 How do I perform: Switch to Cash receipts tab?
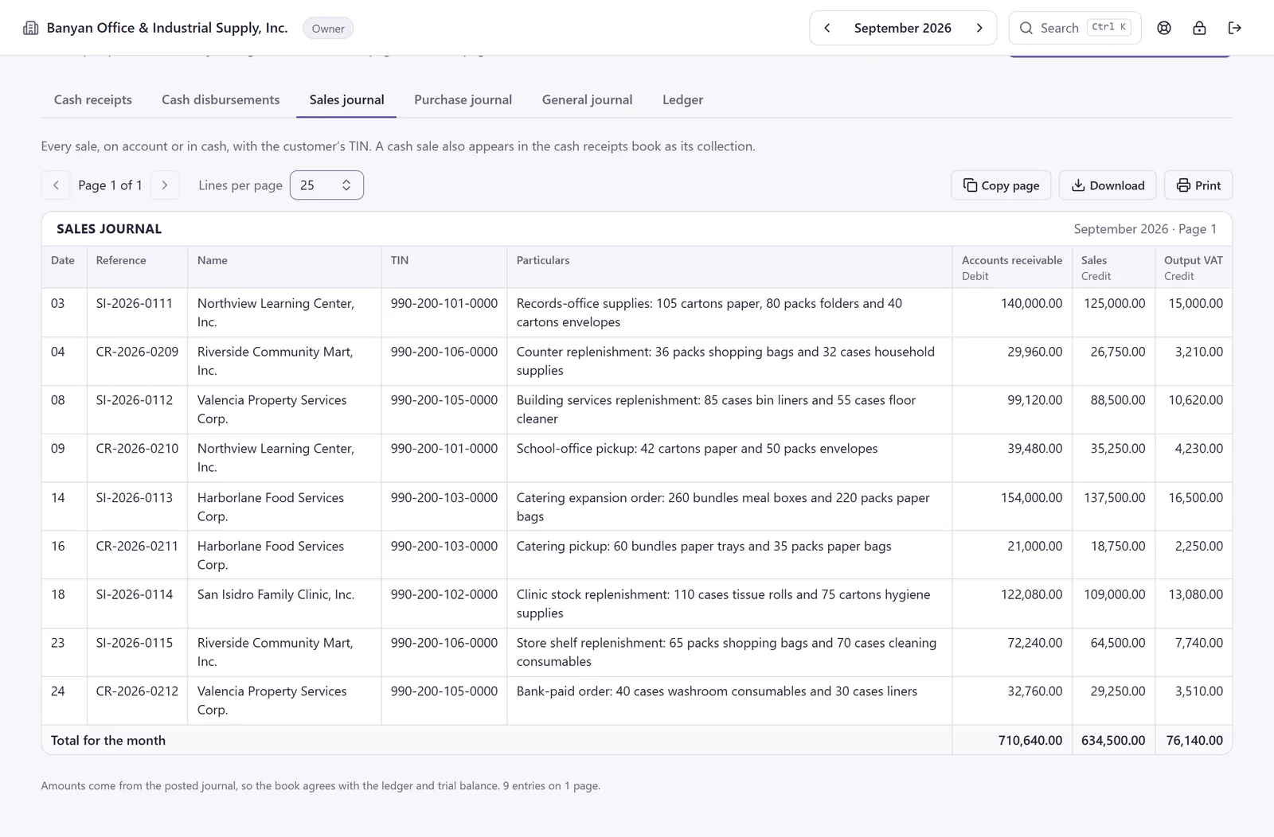(x=93, y=99)
